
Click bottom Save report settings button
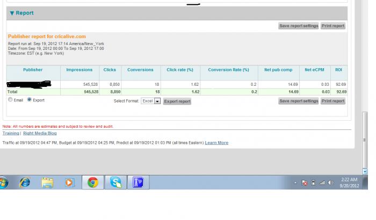pyautogui.click(x=299, y=101)
